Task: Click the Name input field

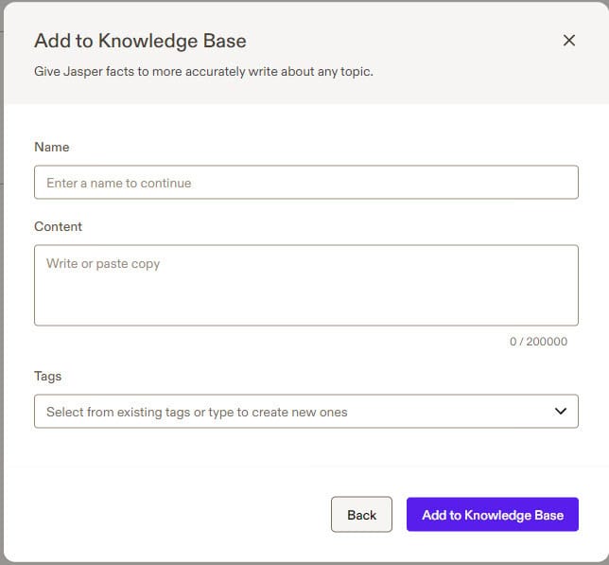Action: click(x=306, y=183)
